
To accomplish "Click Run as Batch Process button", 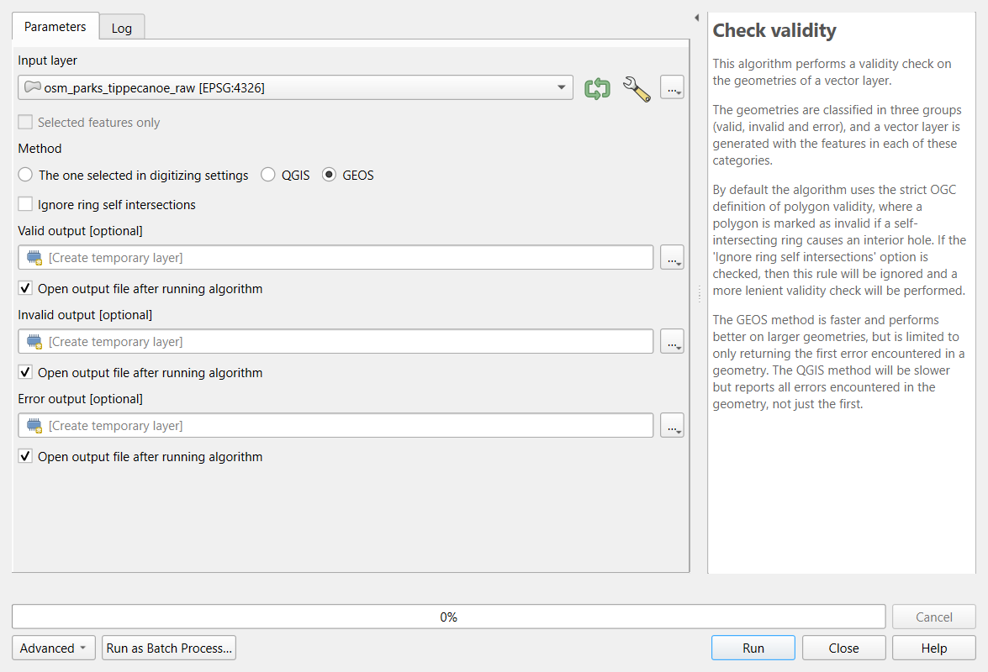I will 169,648.
